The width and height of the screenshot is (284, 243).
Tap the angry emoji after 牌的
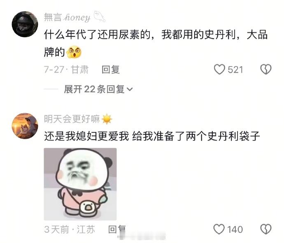coord(74,52)
